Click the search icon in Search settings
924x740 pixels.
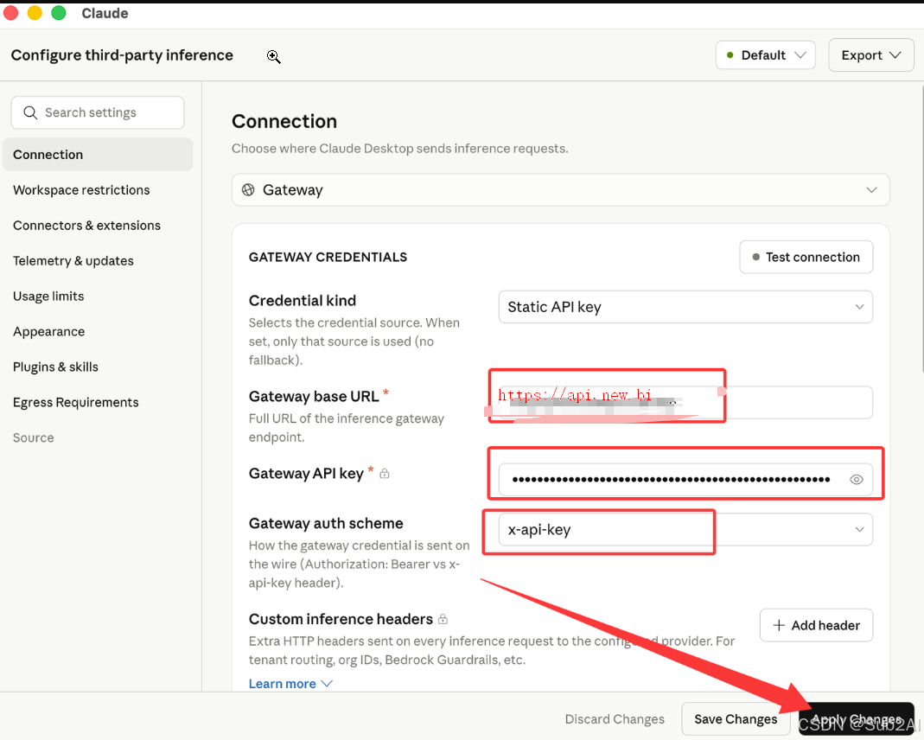pos(30,112)
